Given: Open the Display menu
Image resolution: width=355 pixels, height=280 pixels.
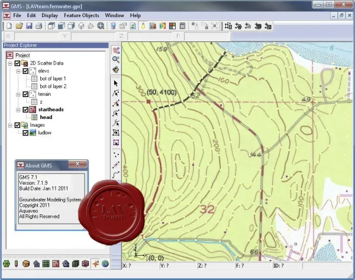Looking at the screenshot, I should click(50, 15).
